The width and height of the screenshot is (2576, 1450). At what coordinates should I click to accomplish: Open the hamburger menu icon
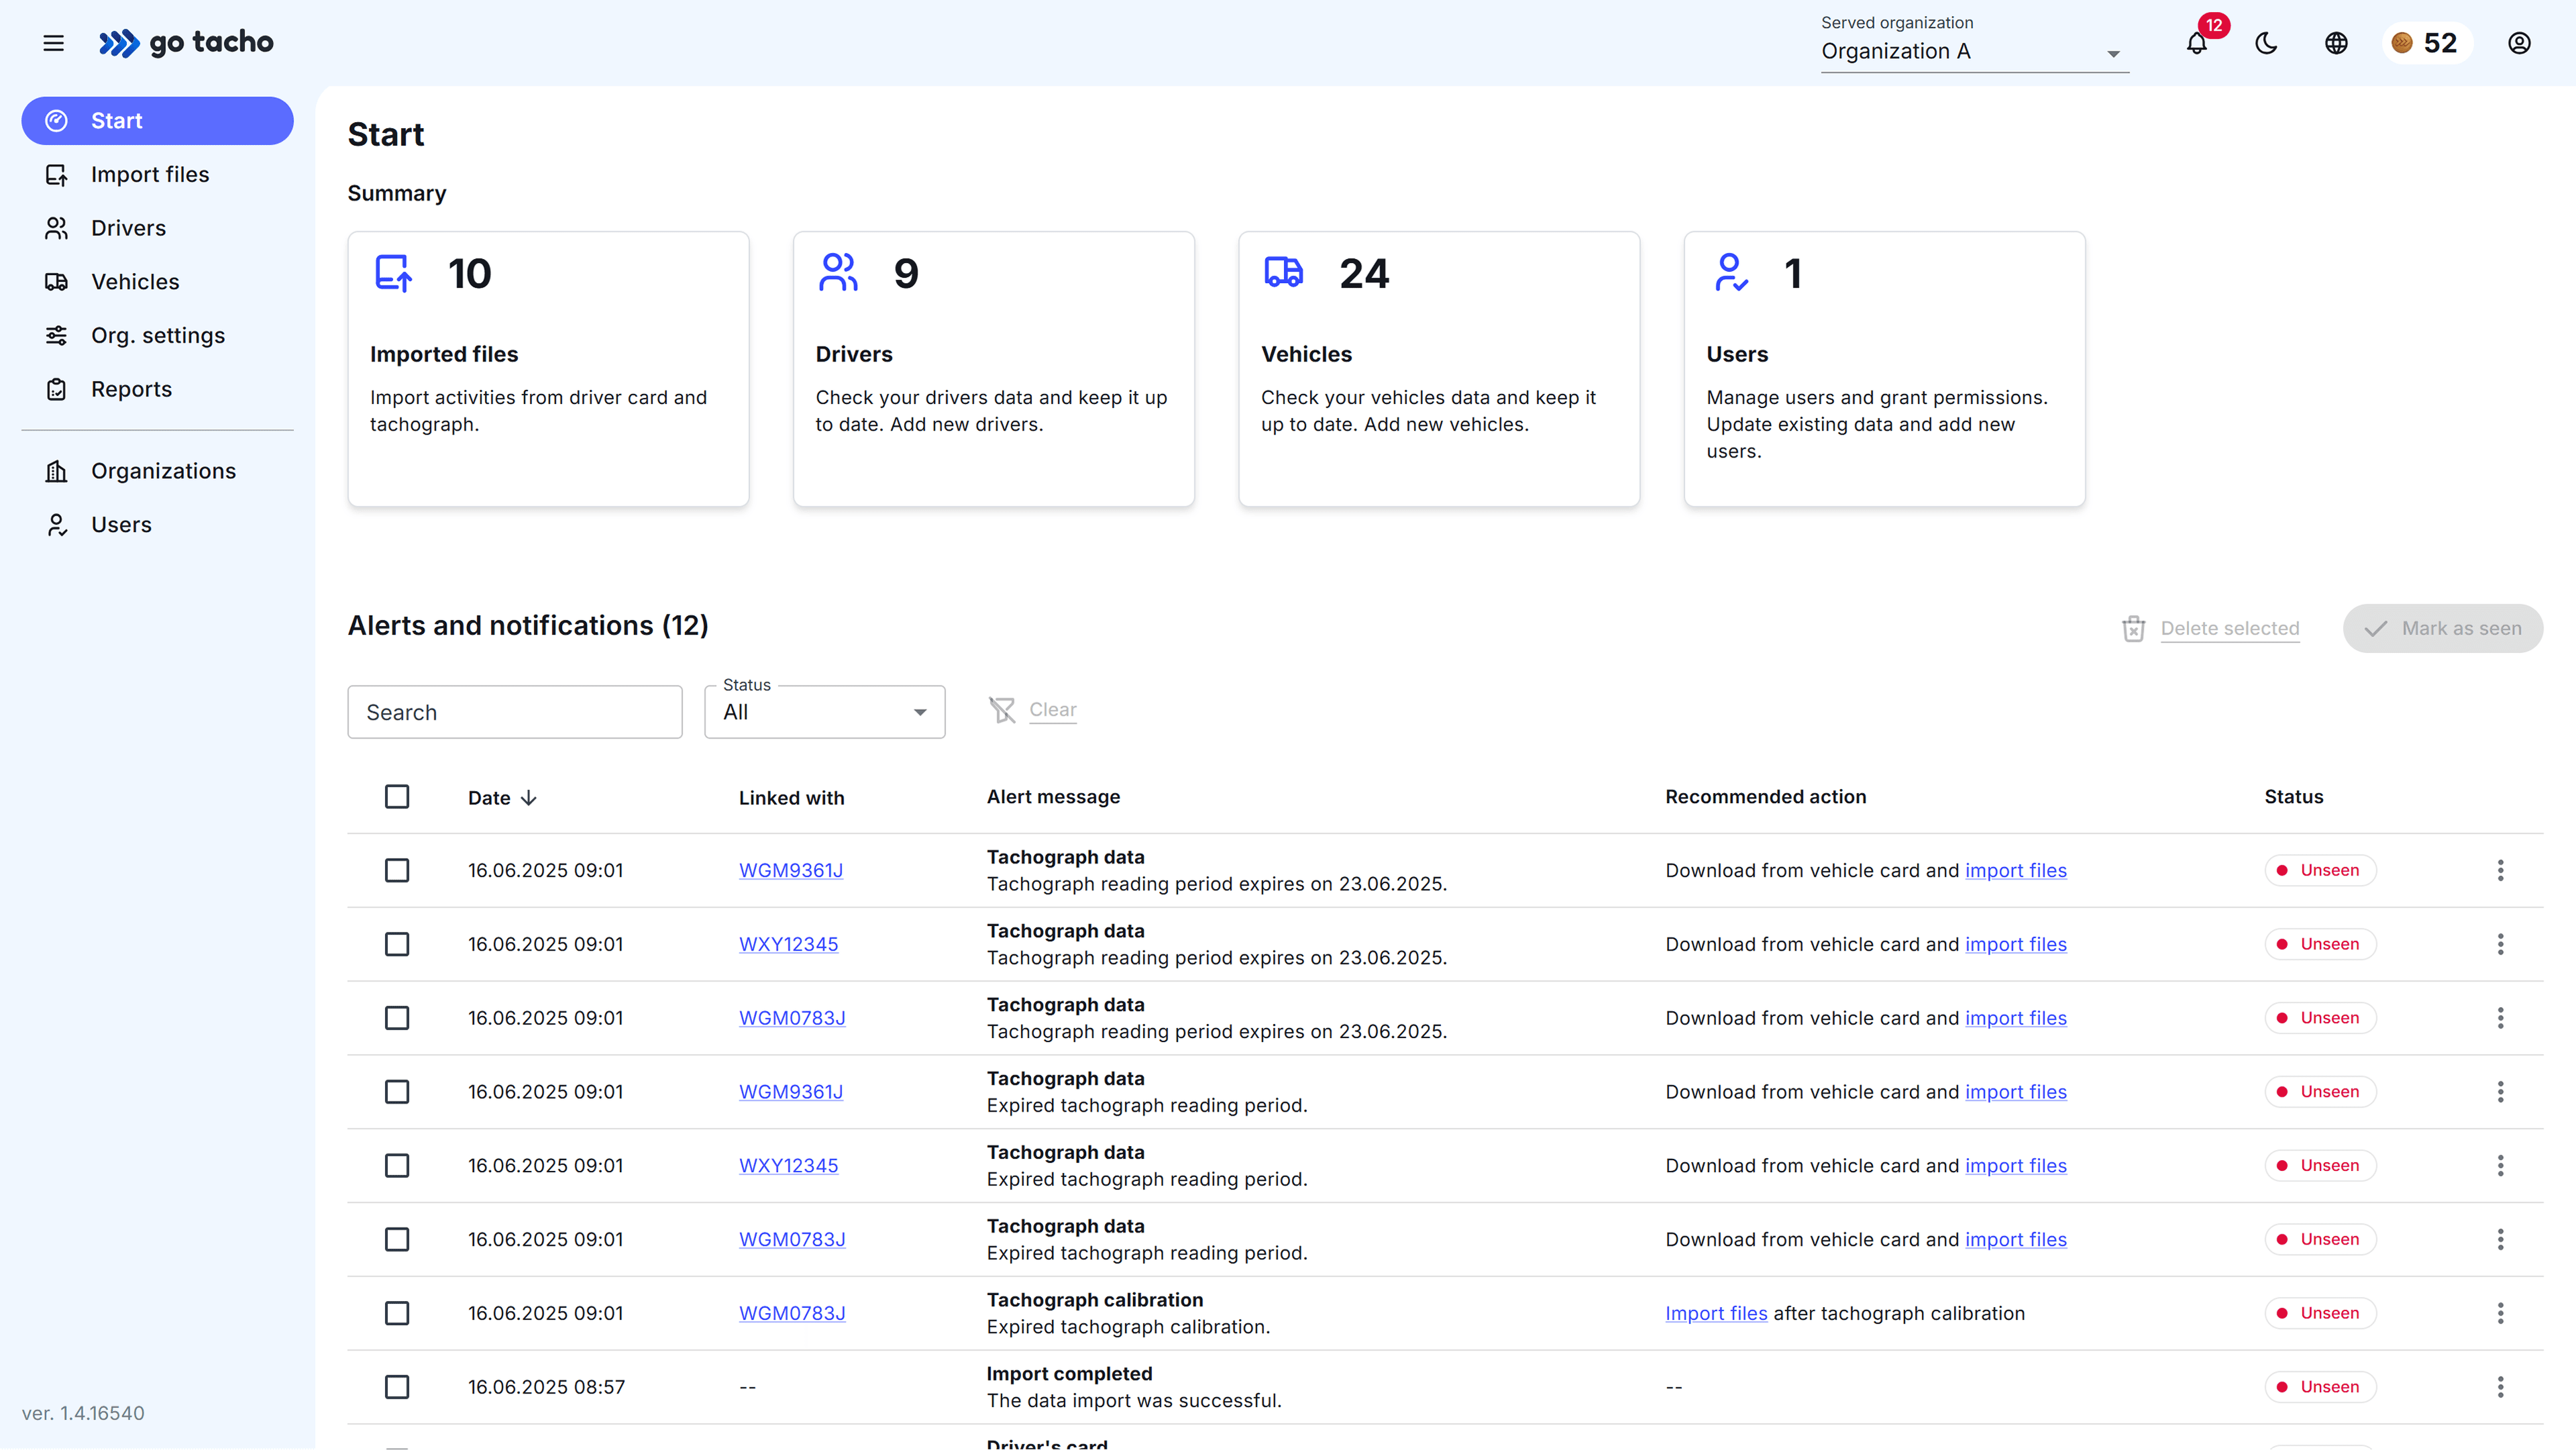(x=54, y=43)
